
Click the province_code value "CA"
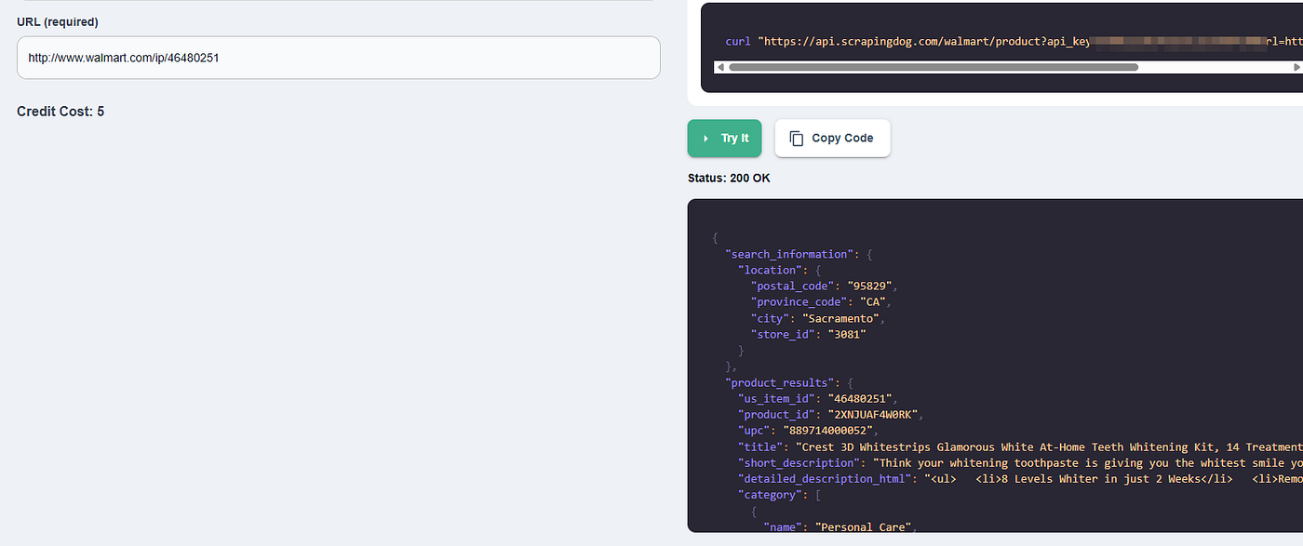tap(874, 302)
